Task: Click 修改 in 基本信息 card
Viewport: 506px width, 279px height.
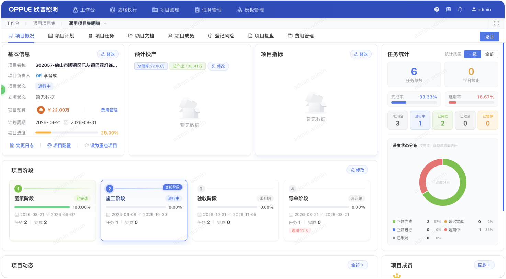Action: pyautogui.click(x=108, y=54)
